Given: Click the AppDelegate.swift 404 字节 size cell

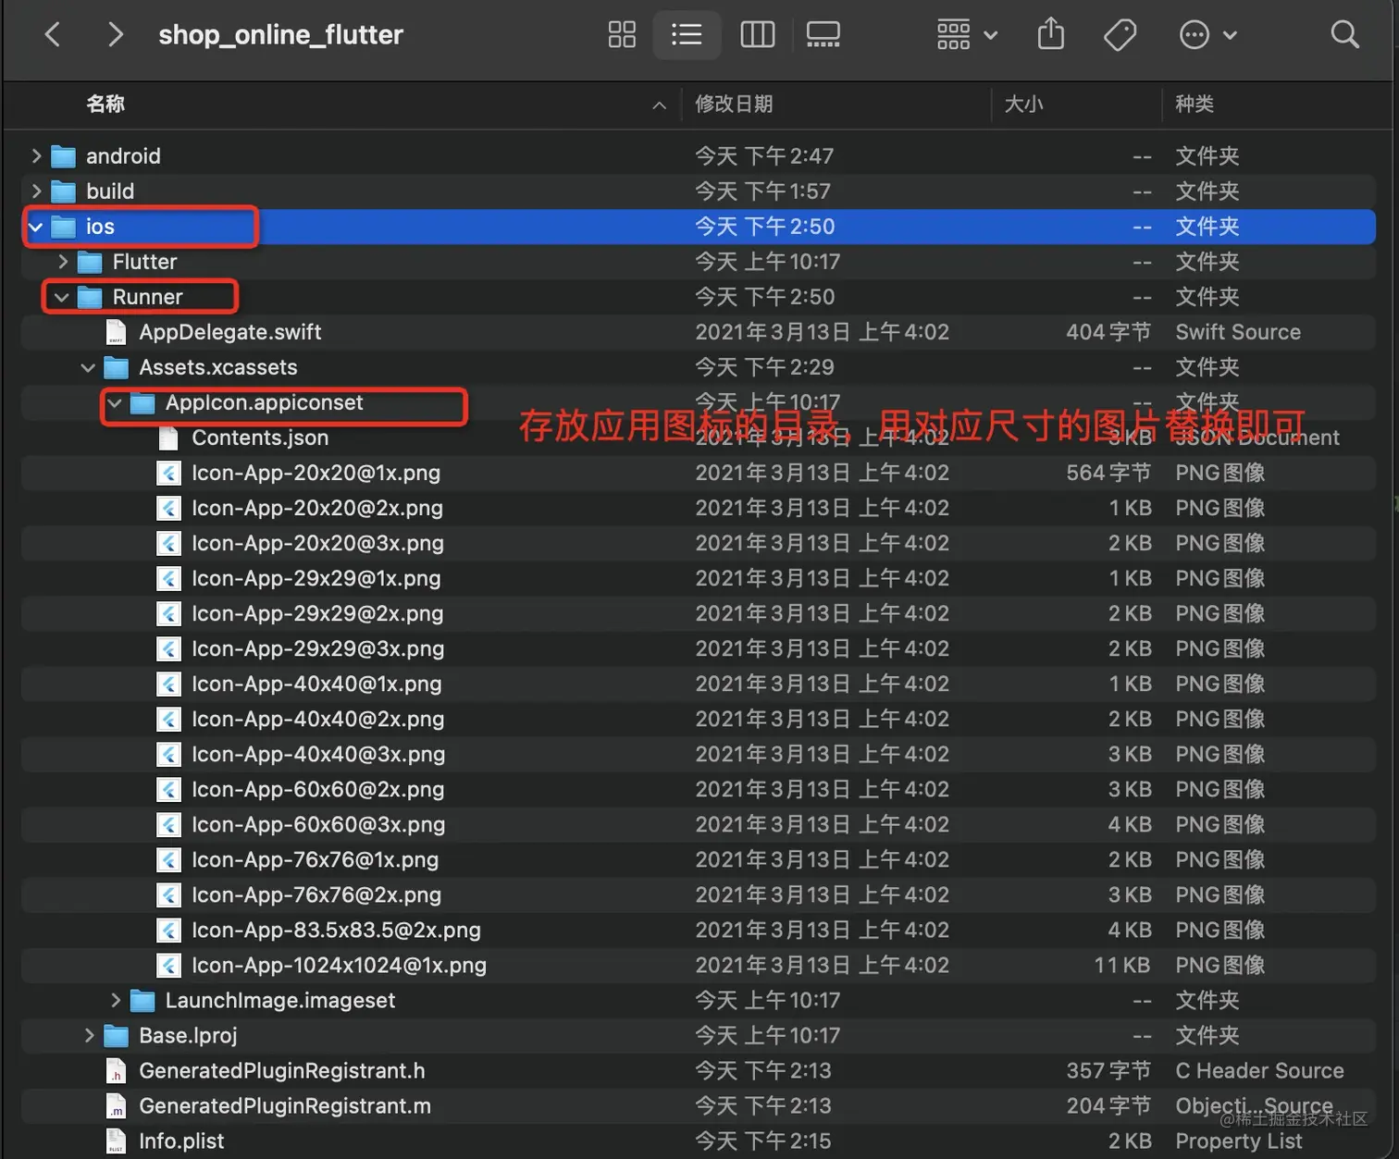Looking at the screenshot, I should click(1108, 332).
